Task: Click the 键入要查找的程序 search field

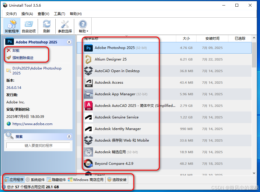Action: click(x=38, y=145)
